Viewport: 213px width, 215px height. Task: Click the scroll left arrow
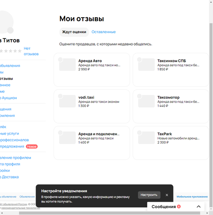click(x=2, y=213)
